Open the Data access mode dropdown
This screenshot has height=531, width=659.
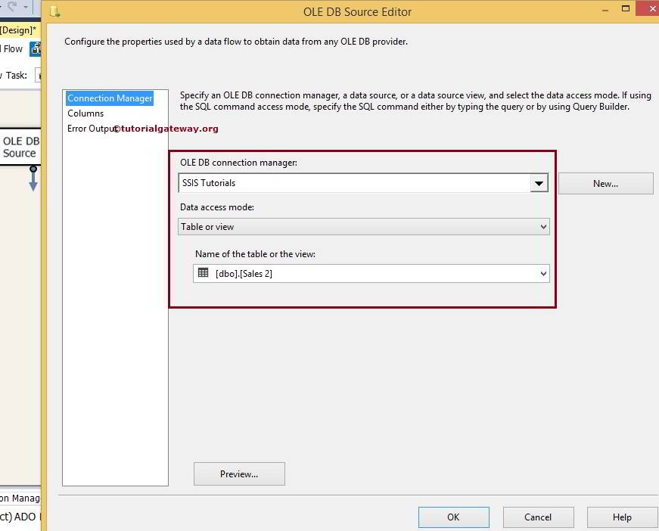[543, 227]
